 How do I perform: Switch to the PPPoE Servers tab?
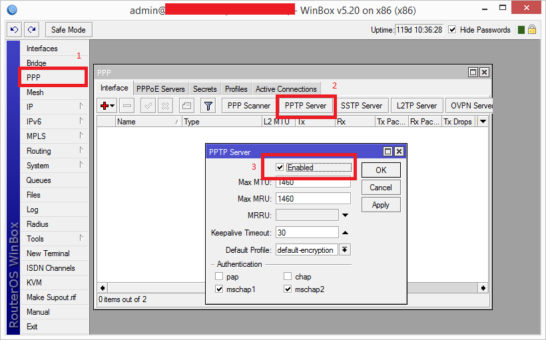(x=160, y=89)
